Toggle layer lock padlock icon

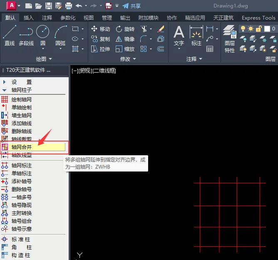point(259,29)
